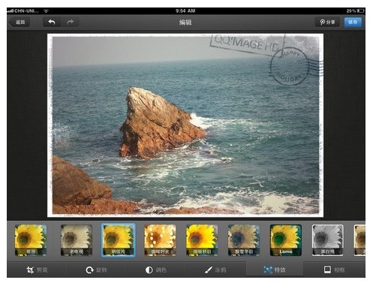Tap the rock photo in the editing canvas
This screenshot has height=283, width=370.
pos(185,125)
